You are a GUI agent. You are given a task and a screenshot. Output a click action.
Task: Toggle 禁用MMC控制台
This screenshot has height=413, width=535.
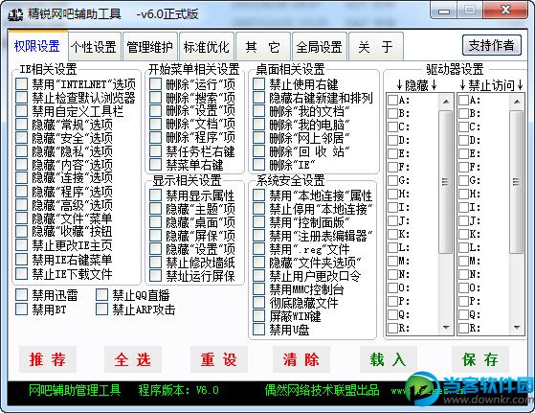(x=259, y=289)
